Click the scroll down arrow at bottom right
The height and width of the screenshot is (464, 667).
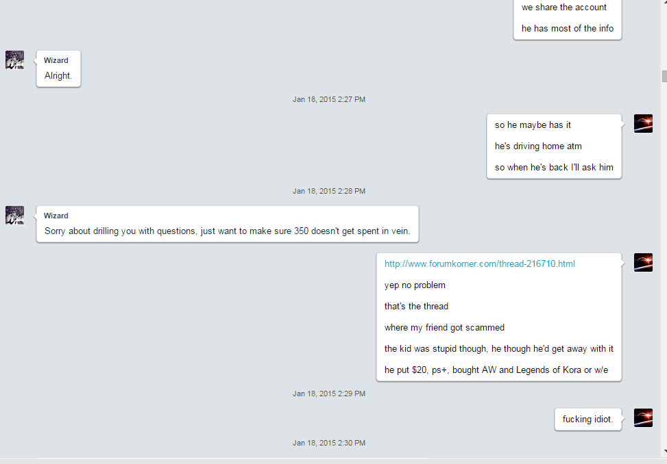pos(664,451)
